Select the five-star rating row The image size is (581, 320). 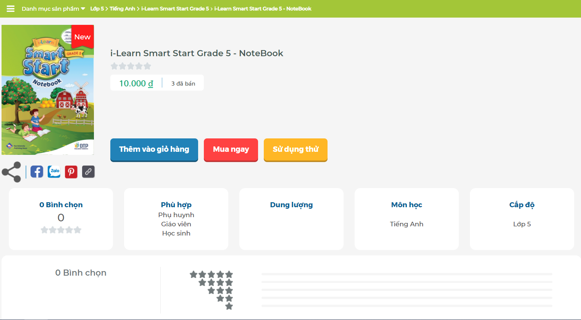coord(211,274)
